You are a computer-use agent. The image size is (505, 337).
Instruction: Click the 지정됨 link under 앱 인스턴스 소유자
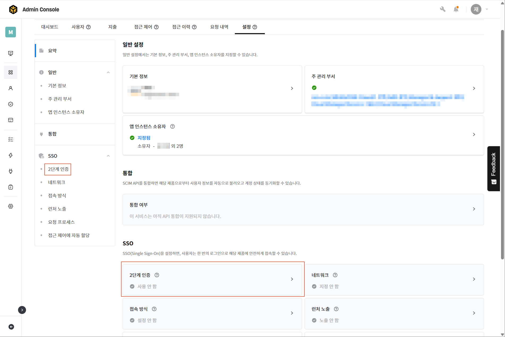(x=144, y=138)
